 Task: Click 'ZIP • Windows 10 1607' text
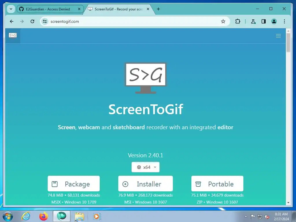(x=217, y=202)
